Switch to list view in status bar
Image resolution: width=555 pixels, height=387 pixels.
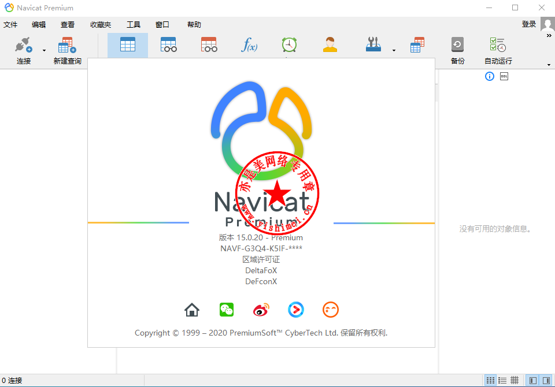tap(502, 381)
